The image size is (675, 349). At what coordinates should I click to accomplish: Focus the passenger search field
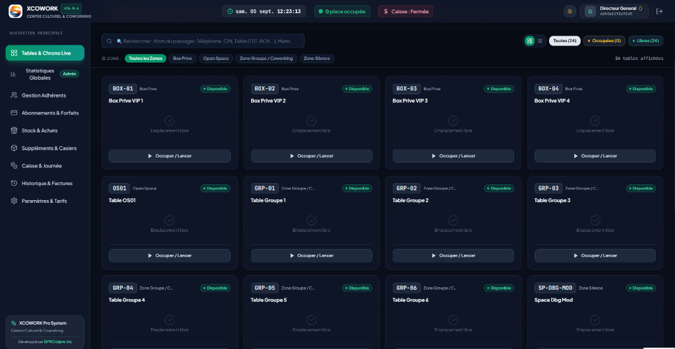203,41
